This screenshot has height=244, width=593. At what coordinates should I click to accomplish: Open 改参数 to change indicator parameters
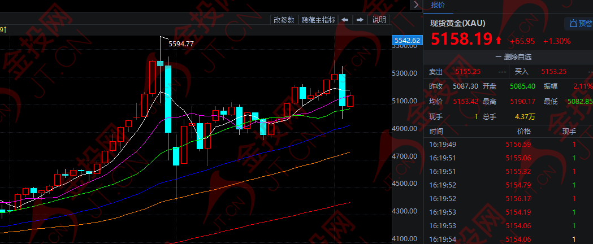tap(284, 20)
